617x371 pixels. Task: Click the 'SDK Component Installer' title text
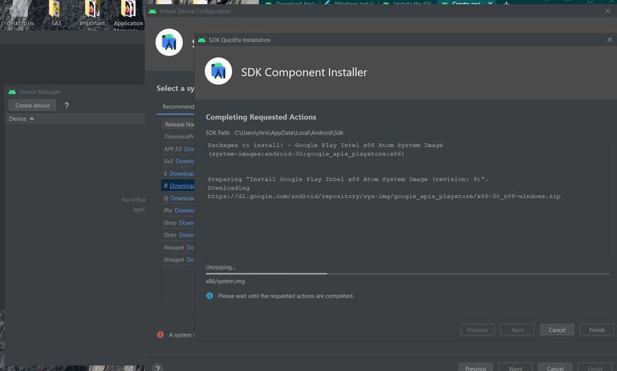click(304, 73)
